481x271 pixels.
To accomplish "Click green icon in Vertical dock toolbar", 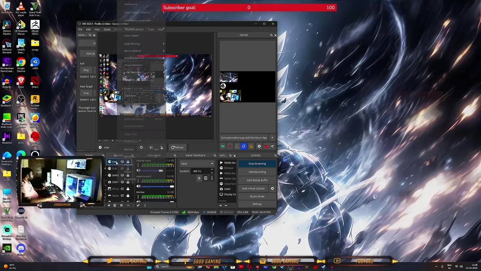I will (x=223, y=146).
